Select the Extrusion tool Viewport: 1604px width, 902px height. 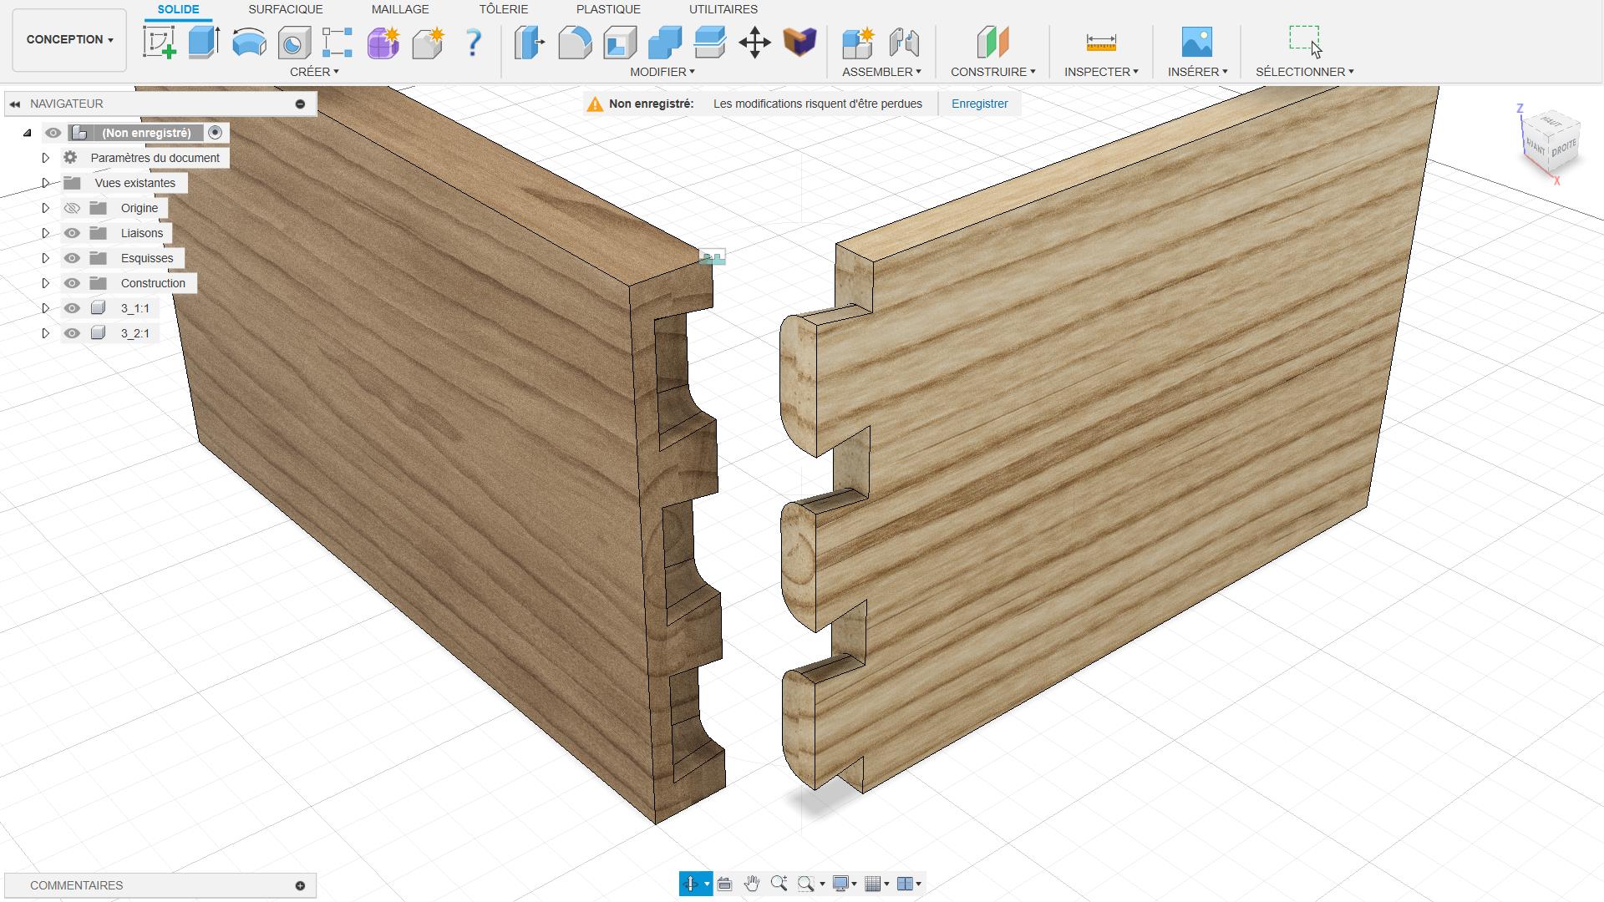click(203, 43)
